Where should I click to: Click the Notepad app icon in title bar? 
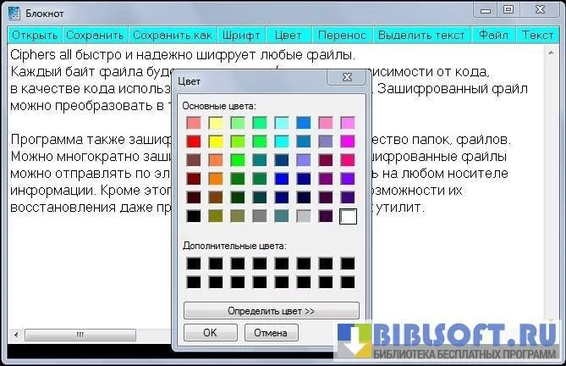click(x=14, y=11)
